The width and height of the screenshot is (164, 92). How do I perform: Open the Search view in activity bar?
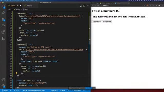tap(3, 13)
